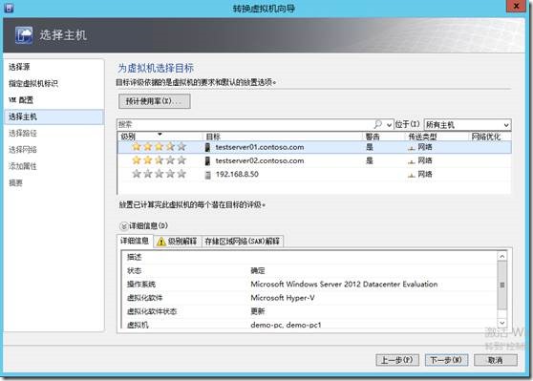Click the details scrollbar down arrow
The height and width of the screenshot is (381, 533).
click(x=502, y=323)
